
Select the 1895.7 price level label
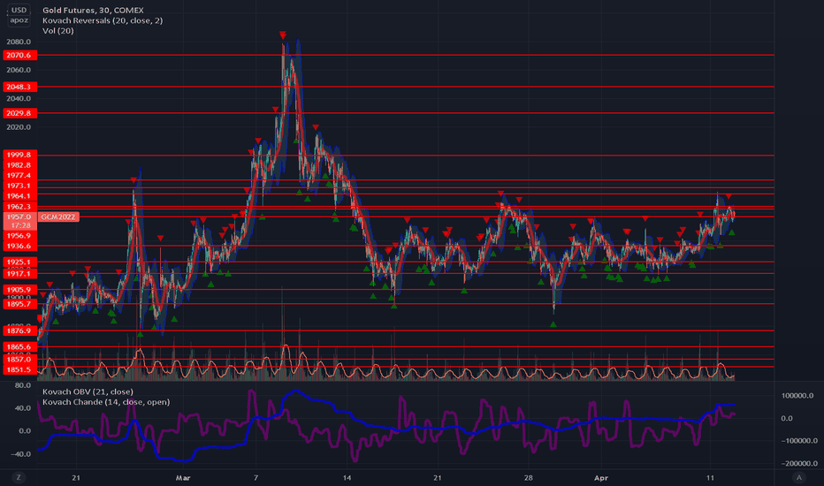[20, 304]
